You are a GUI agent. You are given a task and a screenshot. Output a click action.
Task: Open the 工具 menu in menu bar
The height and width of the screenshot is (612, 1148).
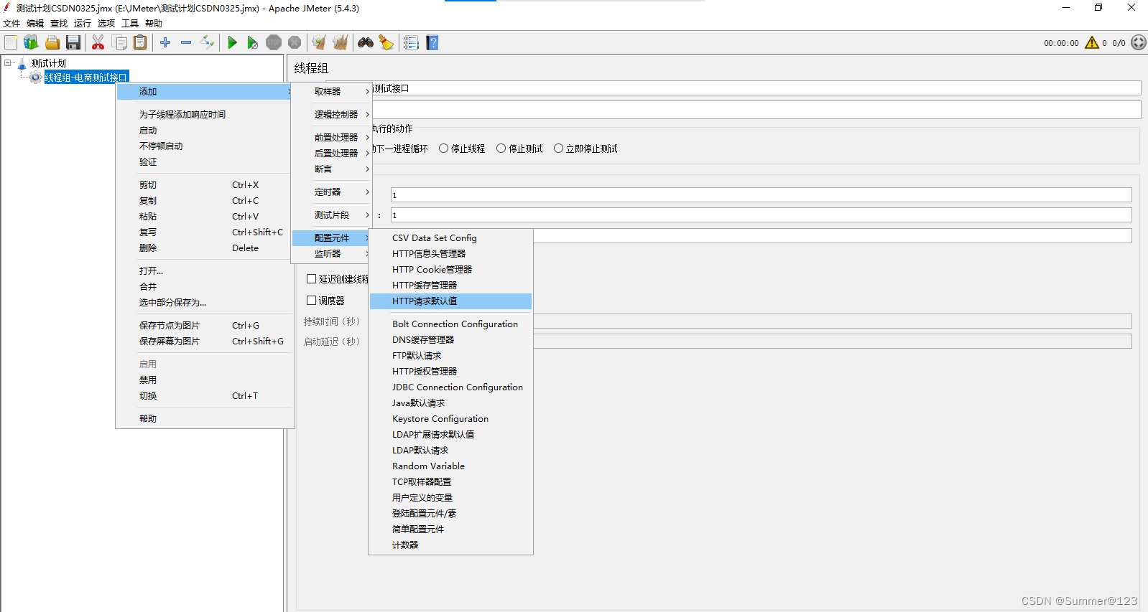point(130,23)
